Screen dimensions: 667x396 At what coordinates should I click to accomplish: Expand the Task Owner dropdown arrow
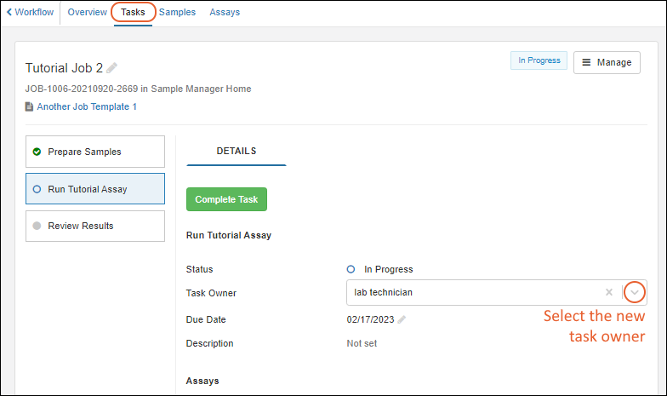[x=635, y=292]
